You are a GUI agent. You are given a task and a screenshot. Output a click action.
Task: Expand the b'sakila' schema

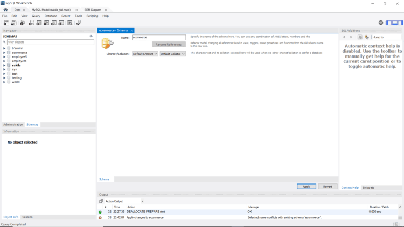click(x=4, y=48)
